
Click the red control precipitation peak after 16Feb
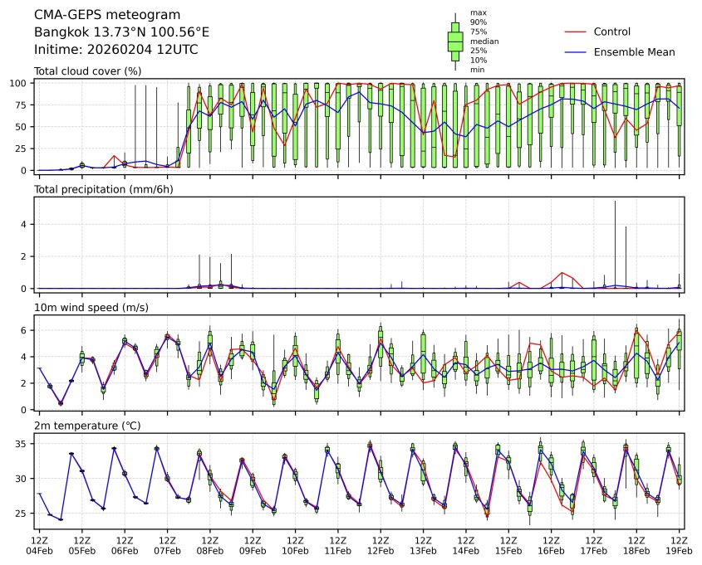tap(562, 273)
